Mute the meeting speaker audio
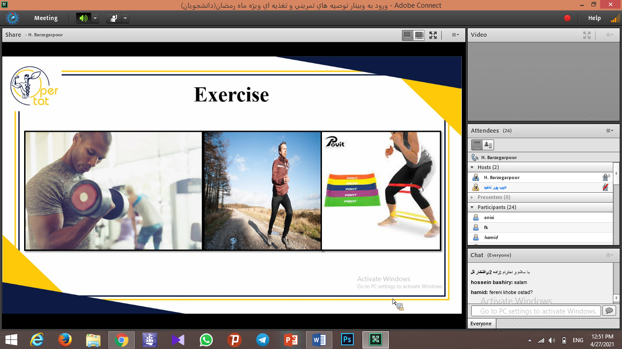This screenshot has height=349, width=622. tap(83, 18)
